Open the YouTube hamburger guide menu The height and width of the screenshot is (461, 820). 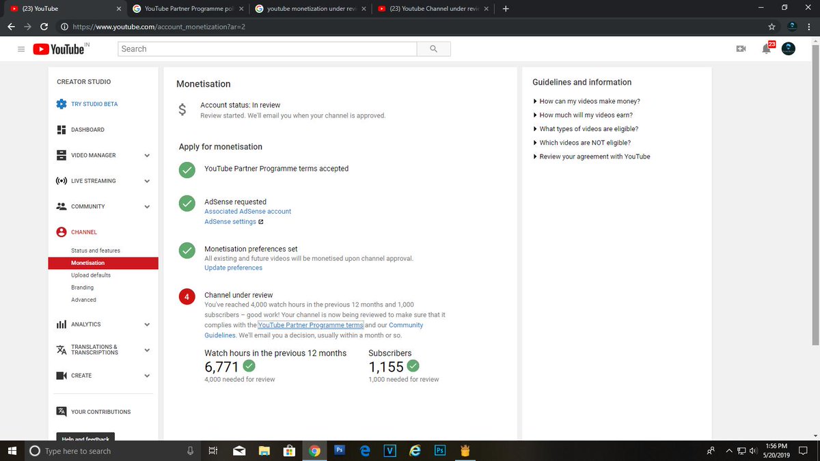(20, 49)
